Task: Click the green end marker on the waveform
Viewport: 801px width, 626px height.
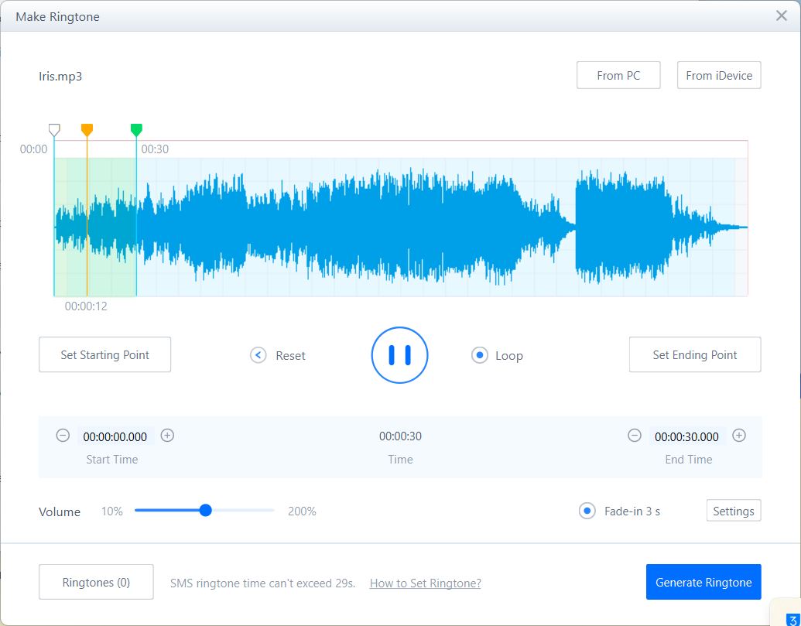Action: pos(136,129)
